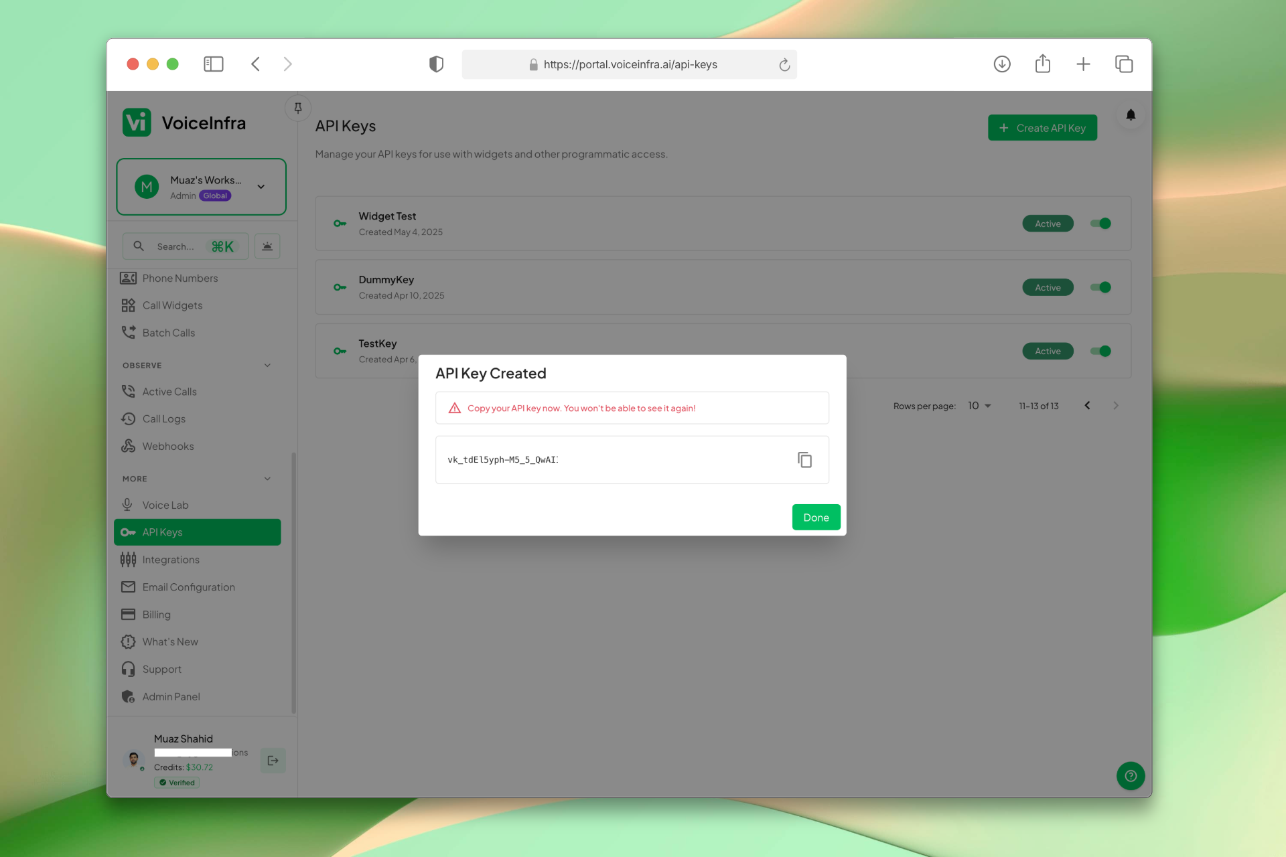Toggle the DummyKey active switch
This screenshot has height=857, width=1286.
click(1100, 287)
